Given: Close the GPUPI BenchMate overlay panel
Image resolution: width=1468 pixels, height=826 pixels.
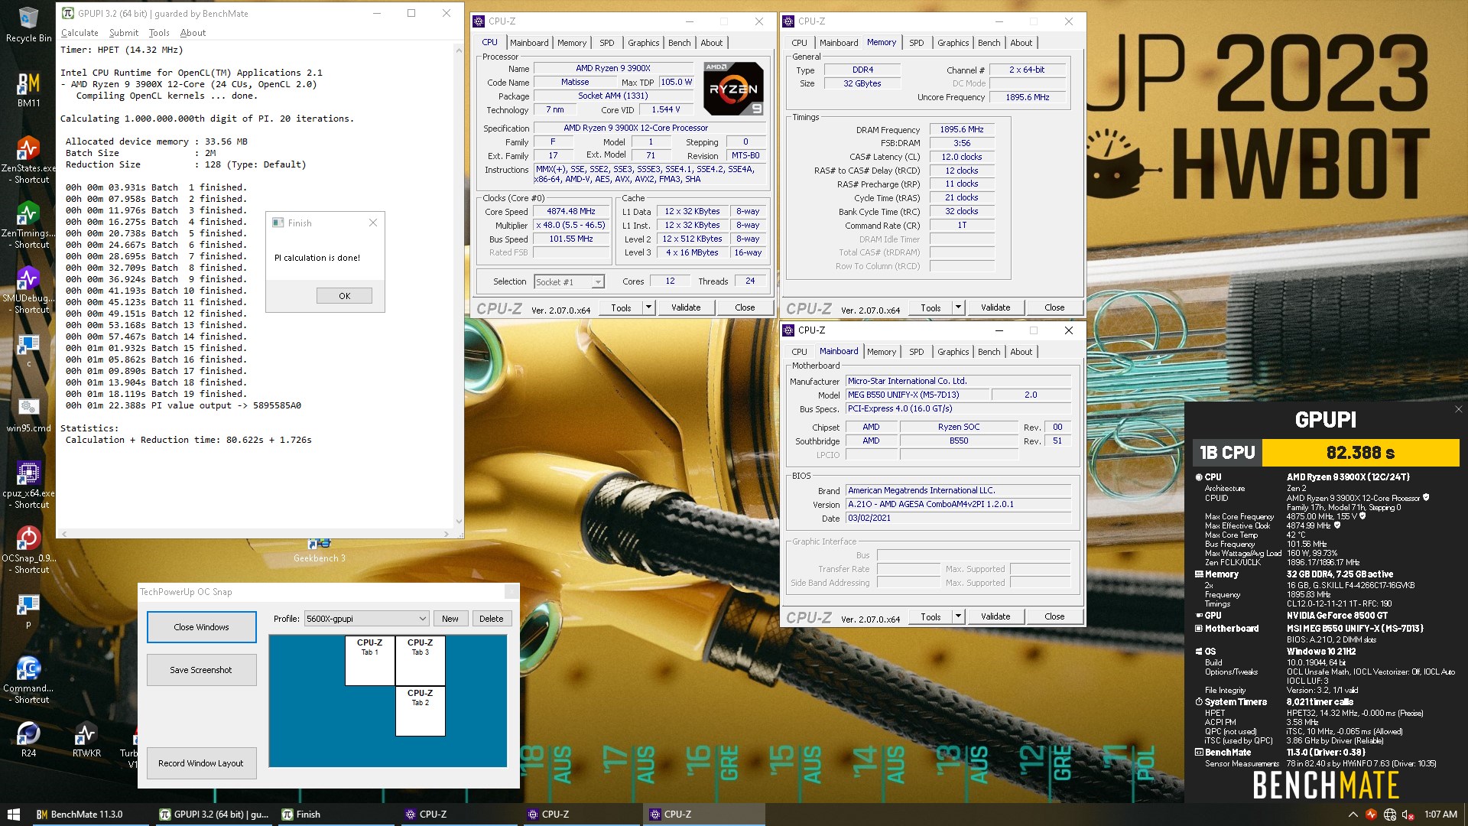Looking at the screenshot, I should click(x=1458, y=409).
